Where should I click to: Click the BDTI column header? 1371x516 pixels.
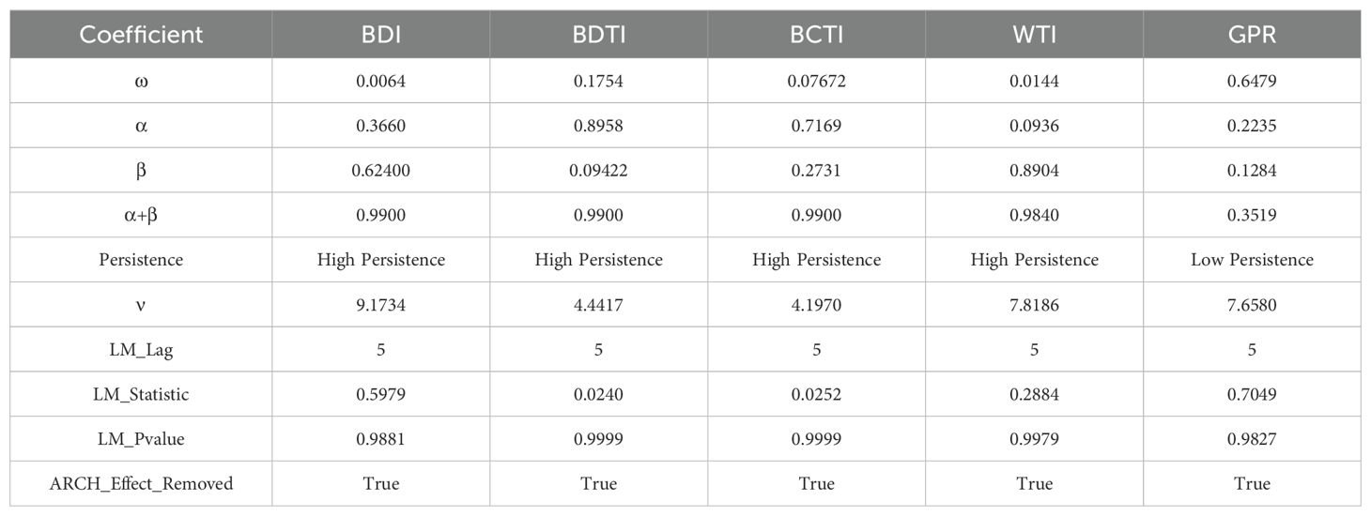click(598, 35)
